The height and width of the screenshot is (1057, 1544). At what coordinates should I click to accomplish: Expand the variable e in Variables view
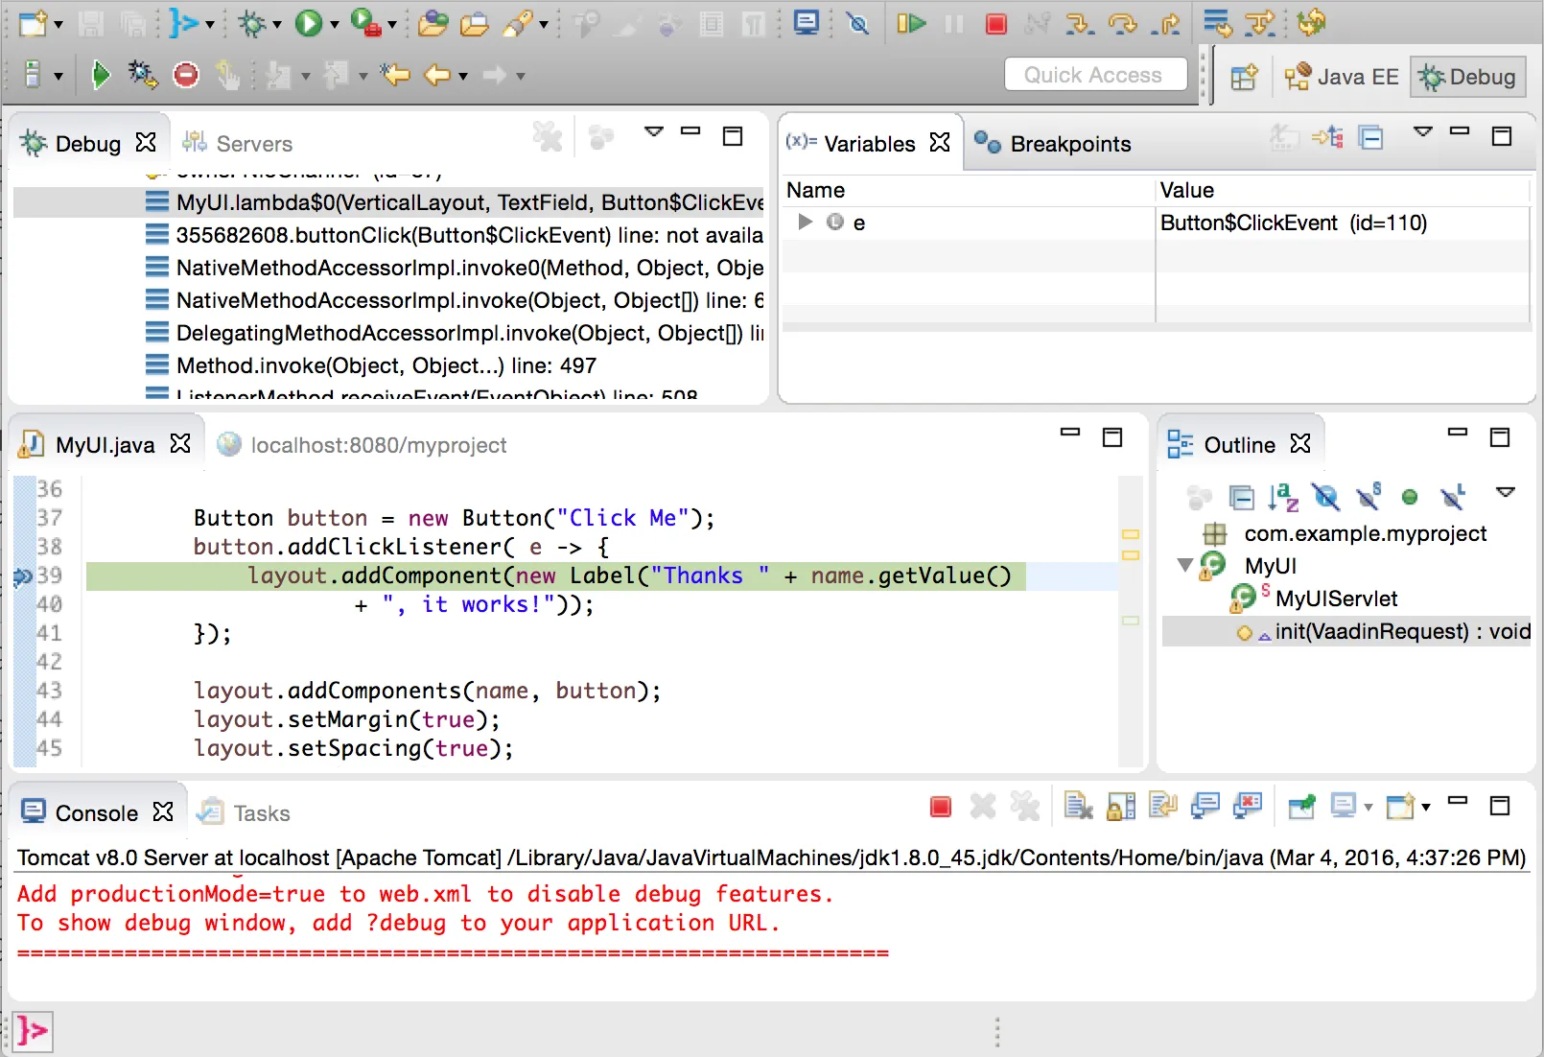[x=804, y=223]
